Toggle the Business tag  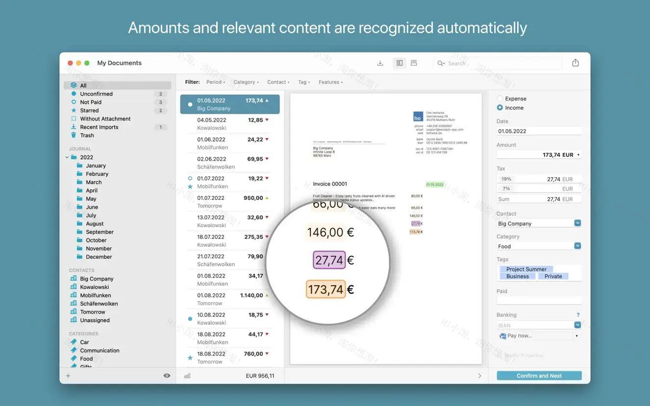pos(517,276)
